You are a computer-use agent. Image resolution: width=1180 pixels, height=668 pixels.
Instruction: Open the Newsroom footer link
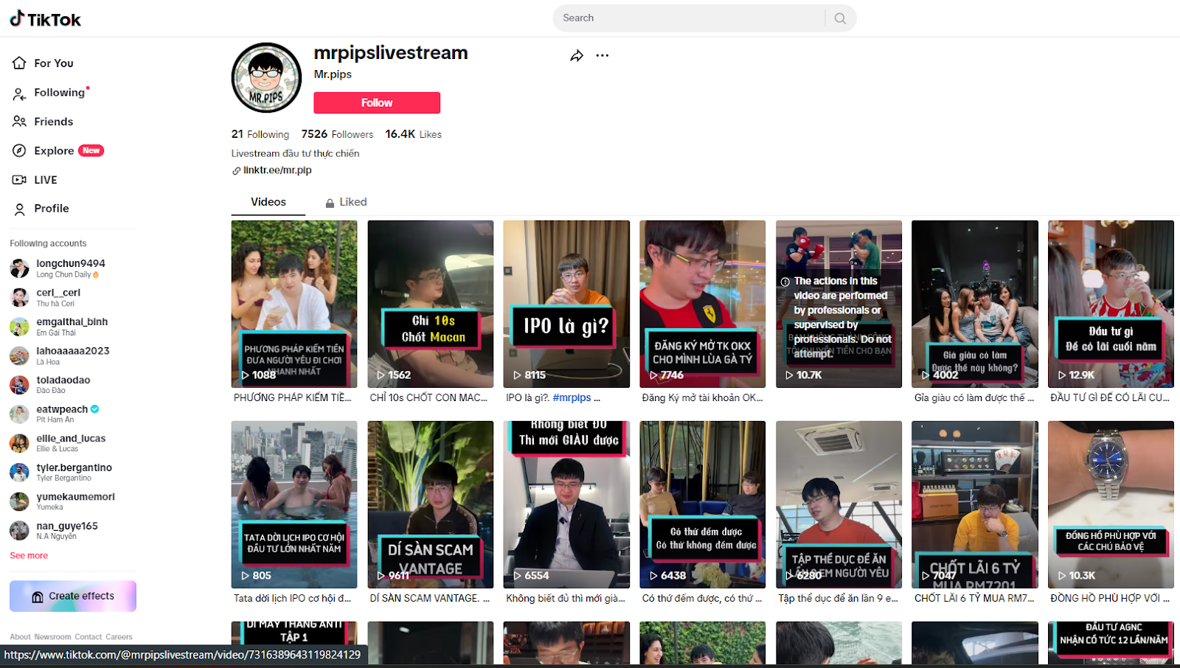(x=52, y=637)
